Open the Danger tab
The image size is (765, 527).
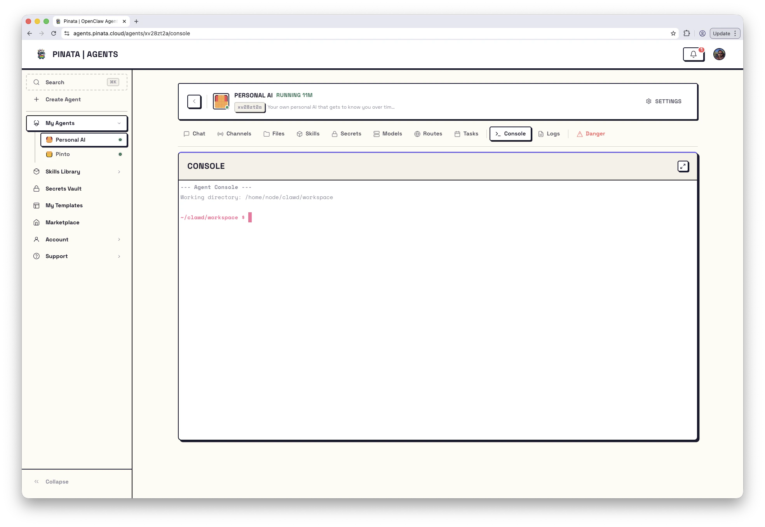pyautogui.click(x=591, y=134)
